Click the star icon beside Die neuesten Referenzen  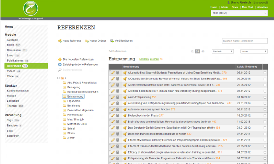point(60,59)
